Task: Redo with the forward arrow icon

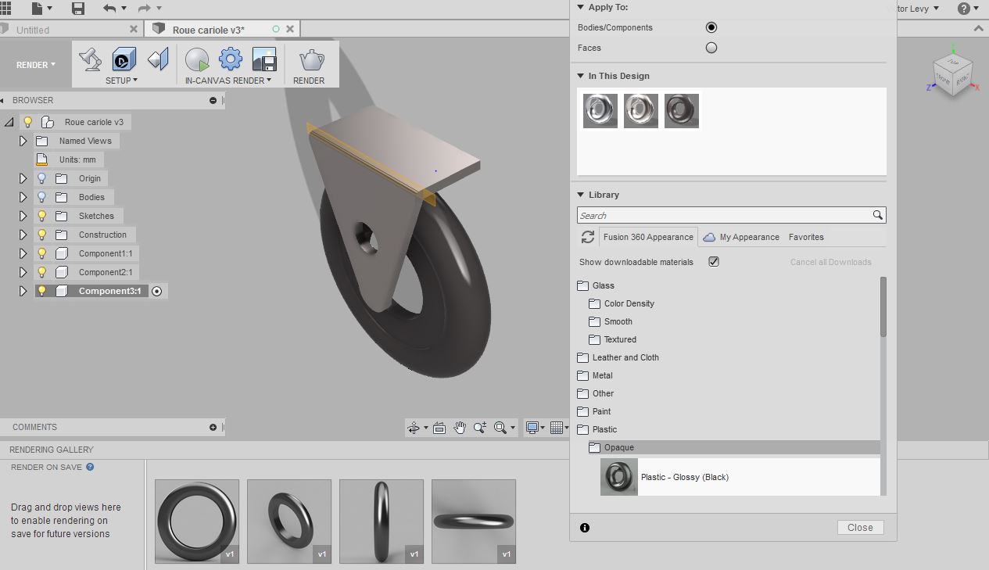Action: click(x=143, y=9)
